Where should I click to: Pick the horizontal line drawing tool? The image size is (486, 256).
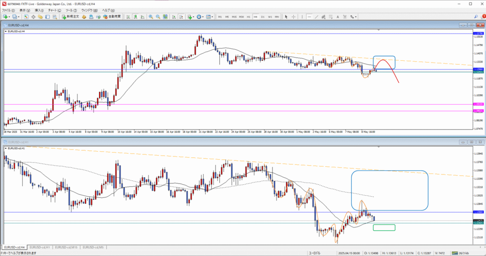[309, 17]
